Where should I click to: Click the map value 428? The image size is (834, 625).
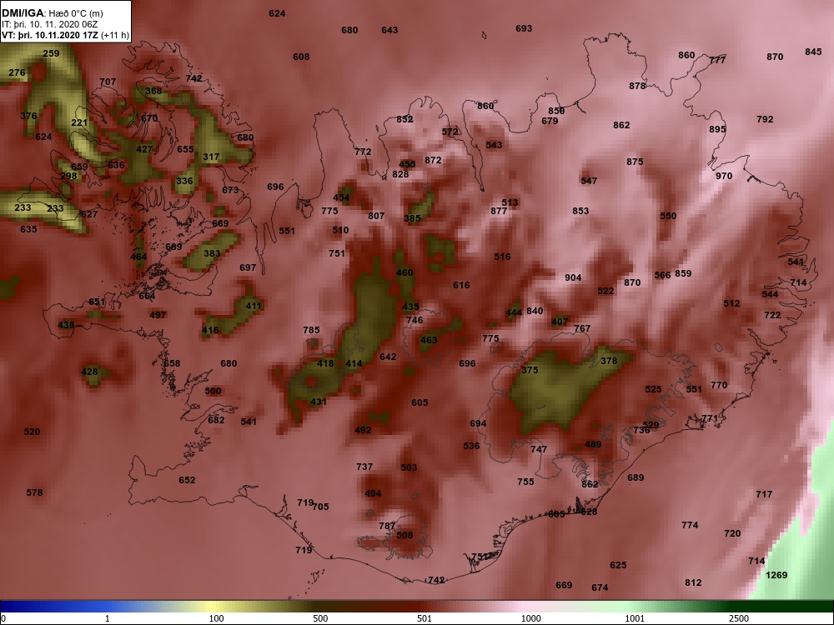(x=89, y=372)
